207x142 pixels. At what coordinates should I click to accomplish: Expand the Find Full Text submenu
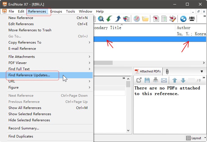point(47,69)
